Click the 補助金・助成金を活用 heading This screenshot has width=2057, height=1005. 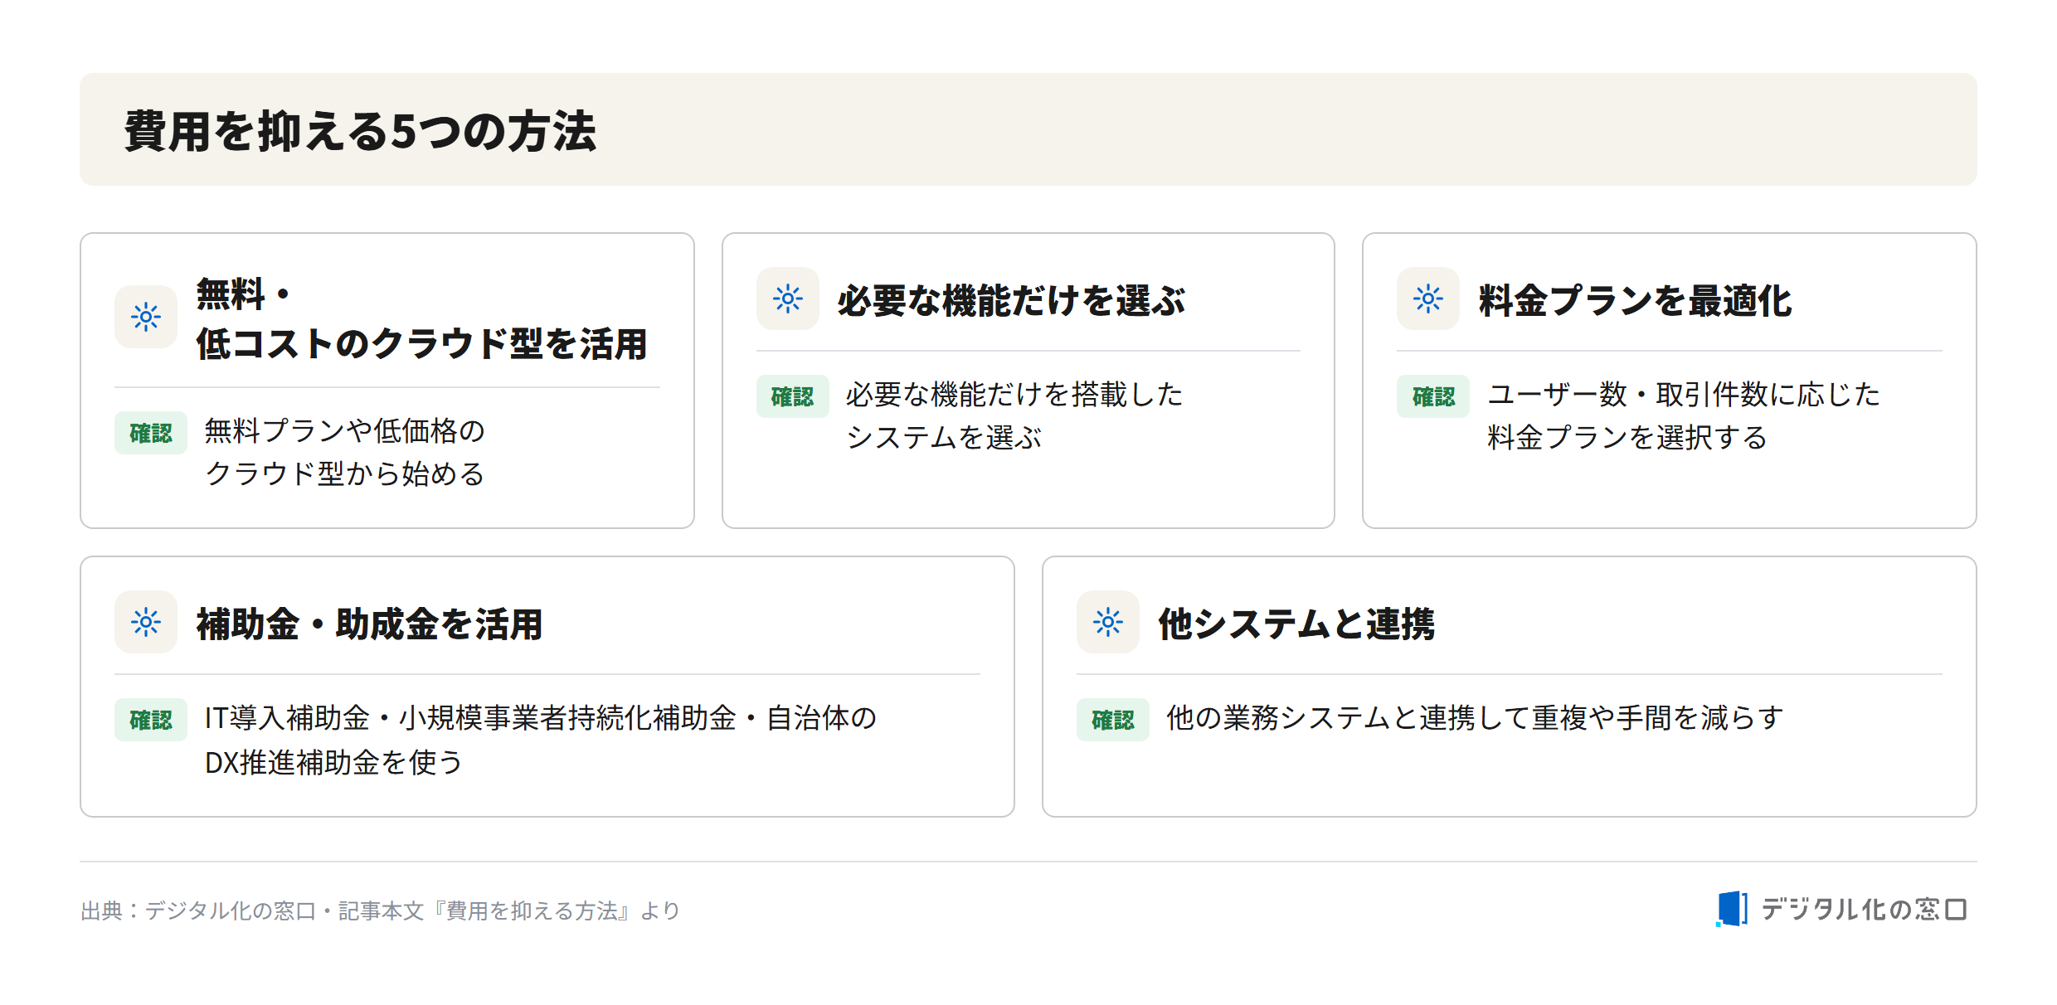coord(369,624)
